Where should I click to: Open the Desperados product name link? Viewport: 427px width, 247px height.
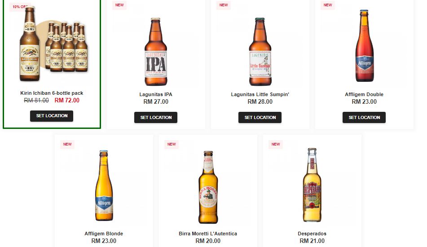click(312, 234)
